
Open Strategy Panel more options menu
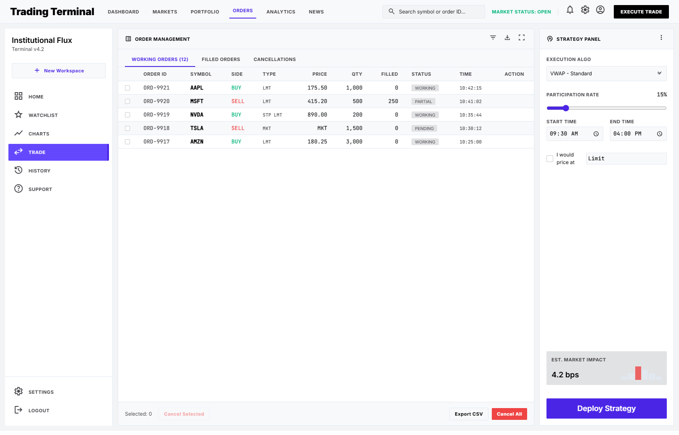click(x=661, y=37)
